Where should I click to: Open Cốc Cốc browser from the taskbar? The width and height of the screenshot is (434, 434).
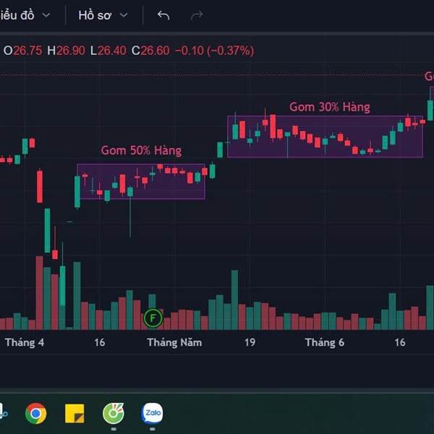pyautogui.click(x=114, y=414)
